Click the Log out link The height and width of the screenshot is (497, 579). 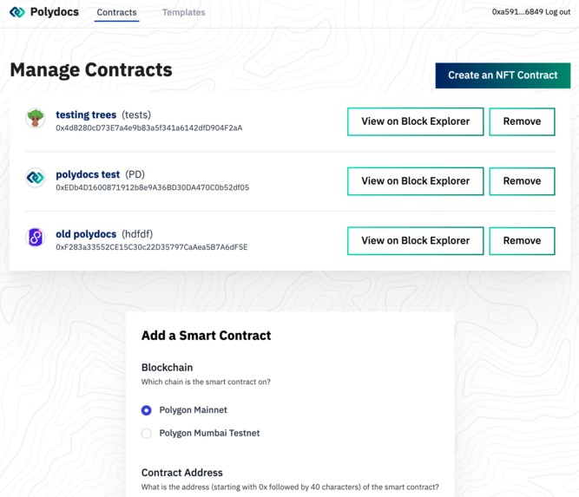(x=557, y=12)
